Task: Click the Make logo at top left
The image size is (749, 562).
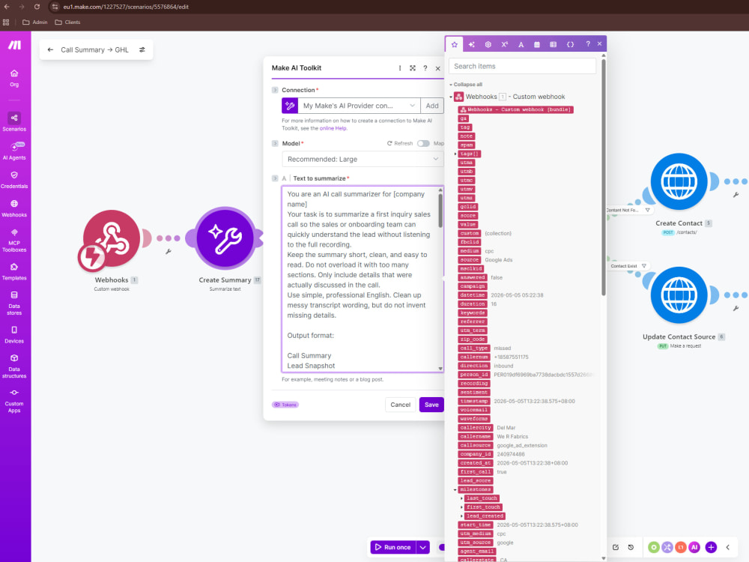Action: [x=15, y=45]
